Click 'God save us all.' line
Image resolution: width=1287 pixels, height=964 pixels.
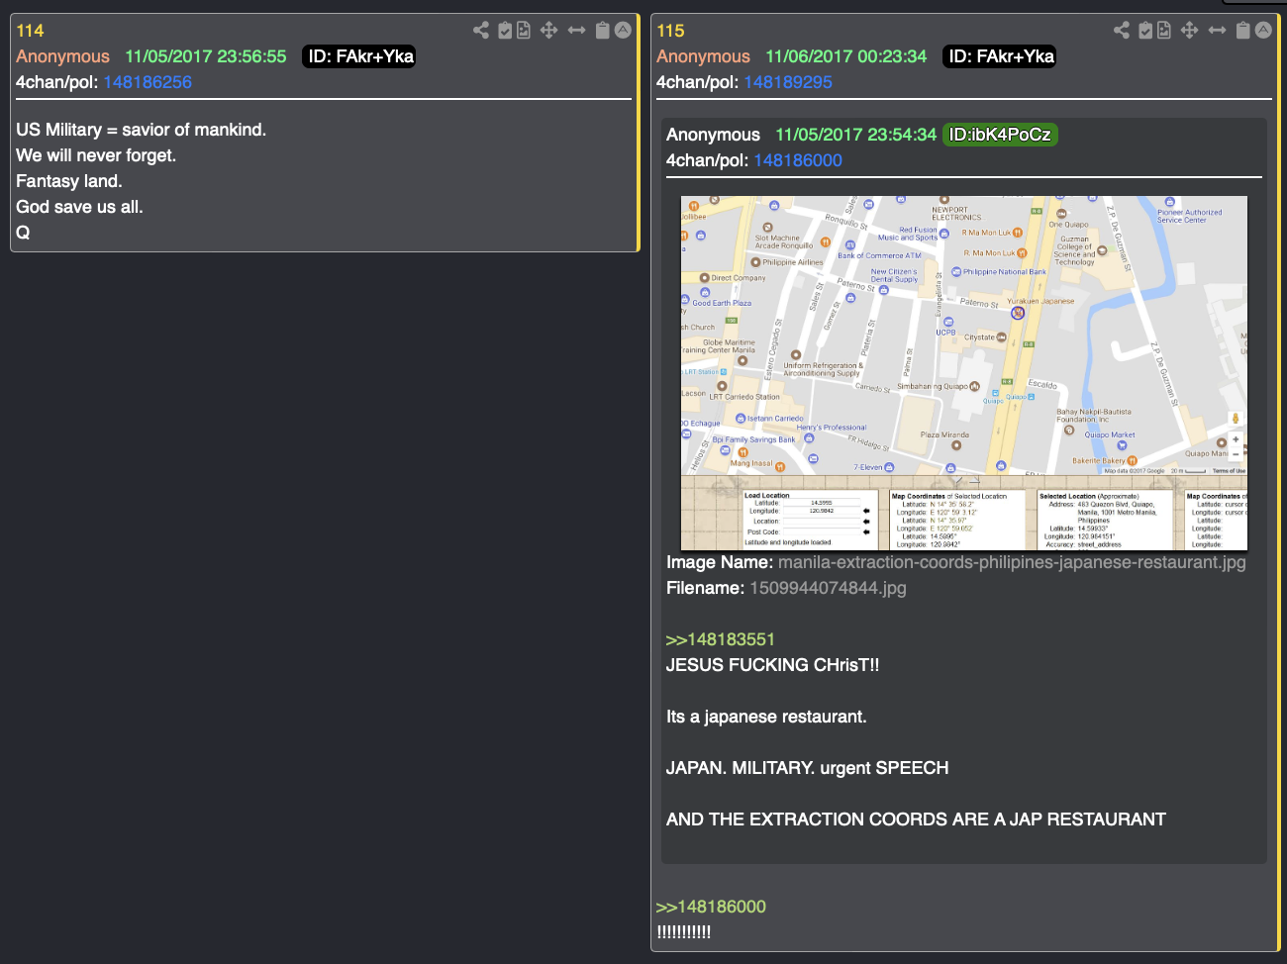tap(79, 207)
